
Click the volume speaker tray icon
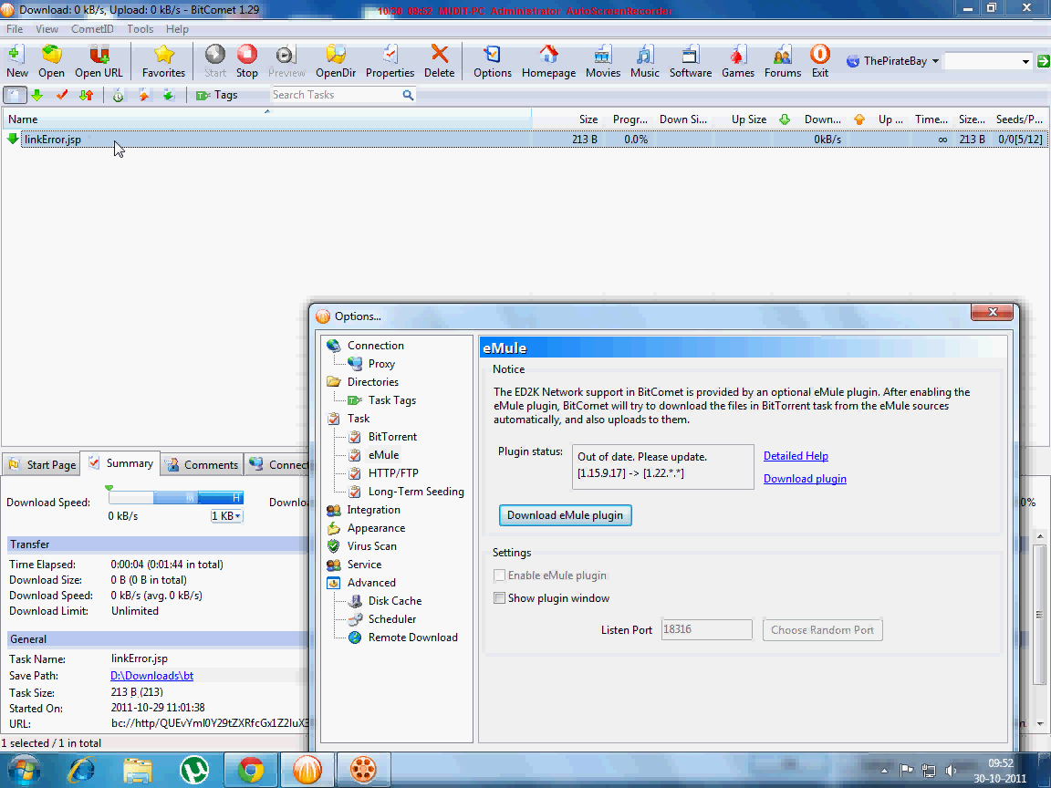pyautogui.click(x=951, y=770)
